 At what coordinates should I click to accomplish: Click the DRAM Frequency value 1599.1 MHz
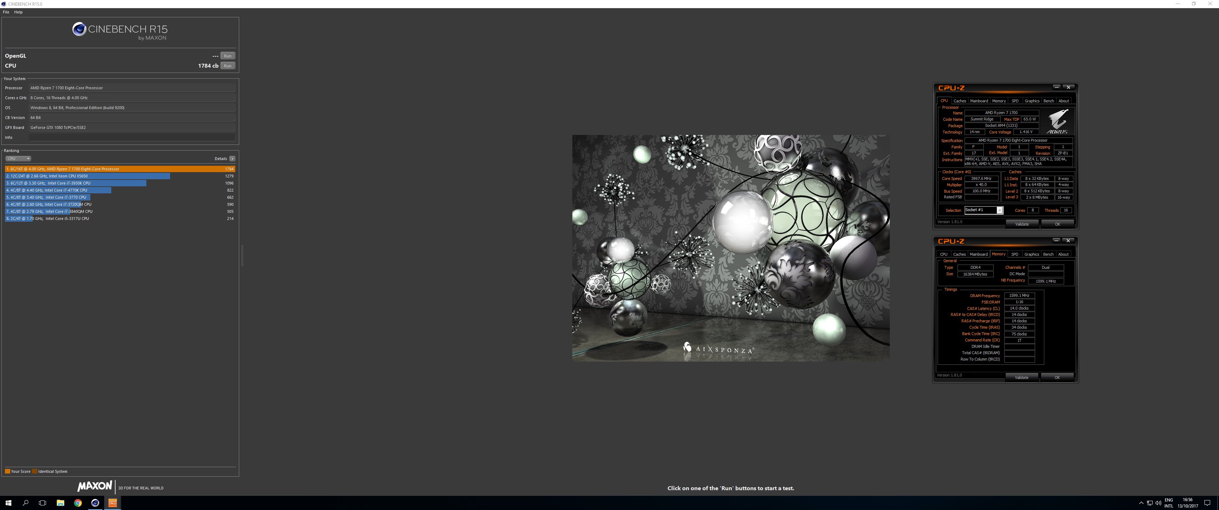tap(1019, 295)
